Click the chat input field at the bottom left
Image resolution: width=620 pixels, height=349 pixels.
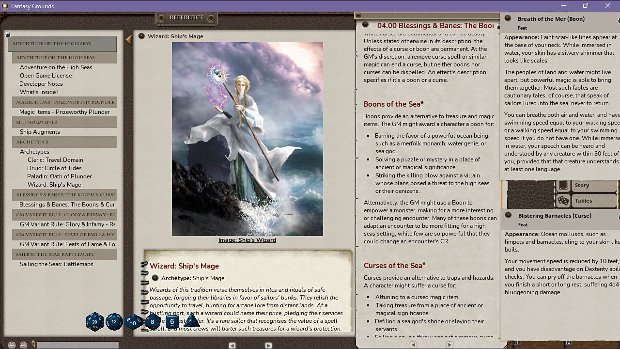[x=77, y=345]
